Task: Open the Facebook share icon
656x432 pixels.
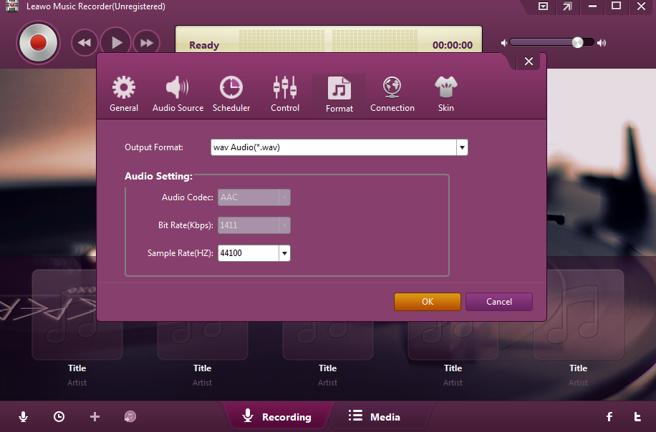Action: pyautogui.click(x=609, y=416)
